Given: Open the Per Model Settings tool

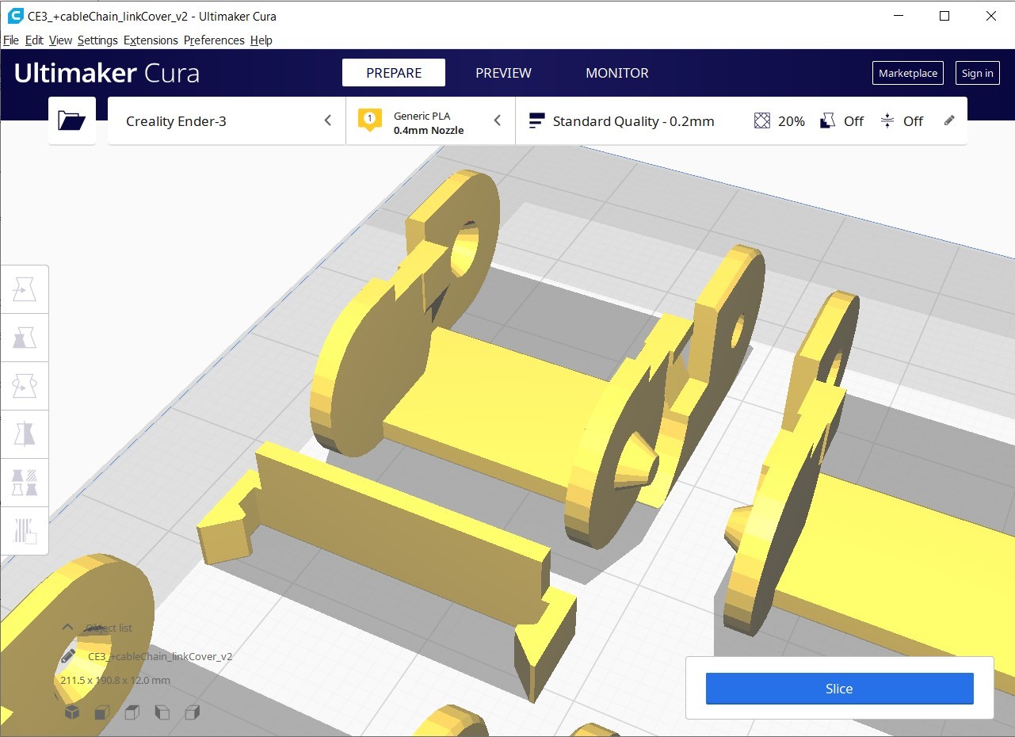Looking at the screenshot, I should (25, 483).
